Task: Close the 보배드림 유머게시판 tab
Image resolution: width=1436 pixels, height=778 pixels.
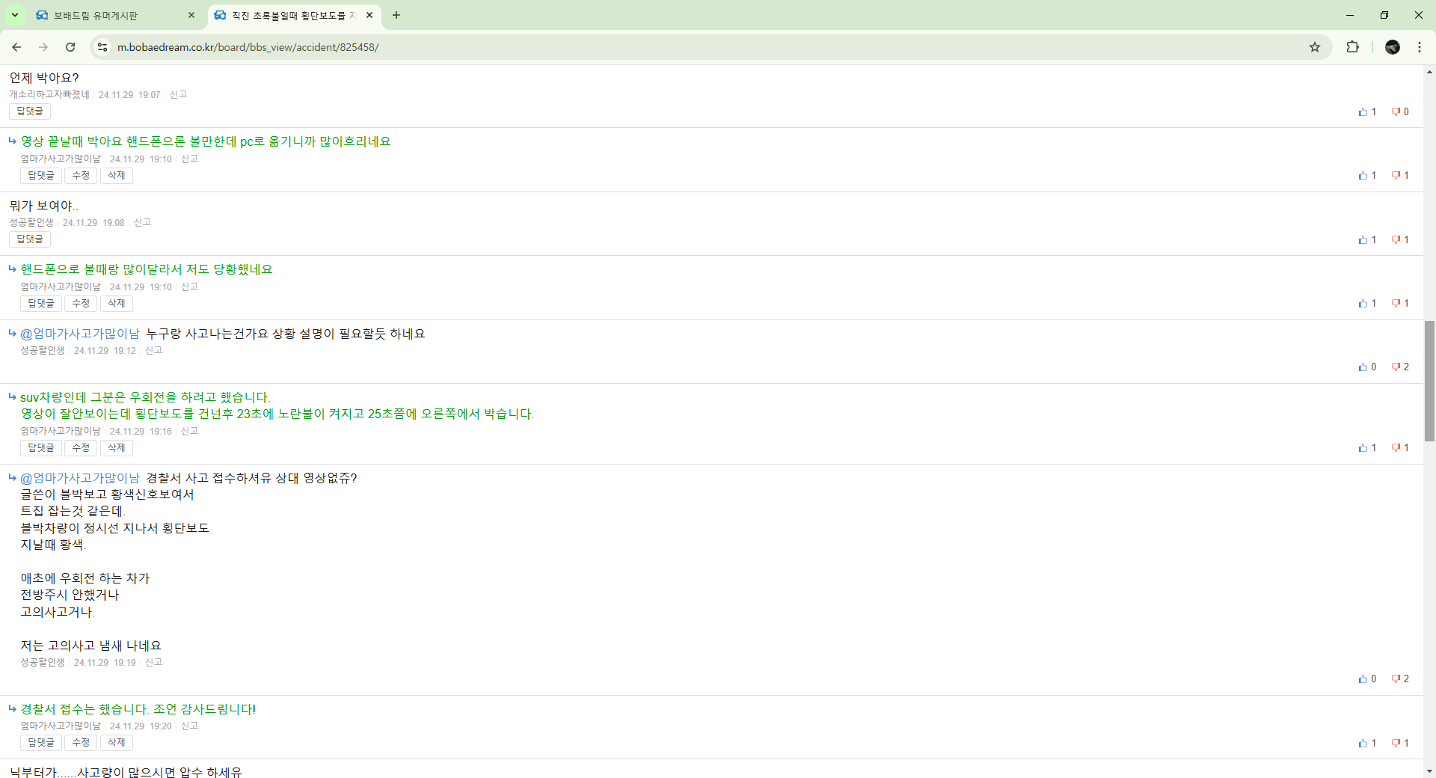Action: pos(191,15)
